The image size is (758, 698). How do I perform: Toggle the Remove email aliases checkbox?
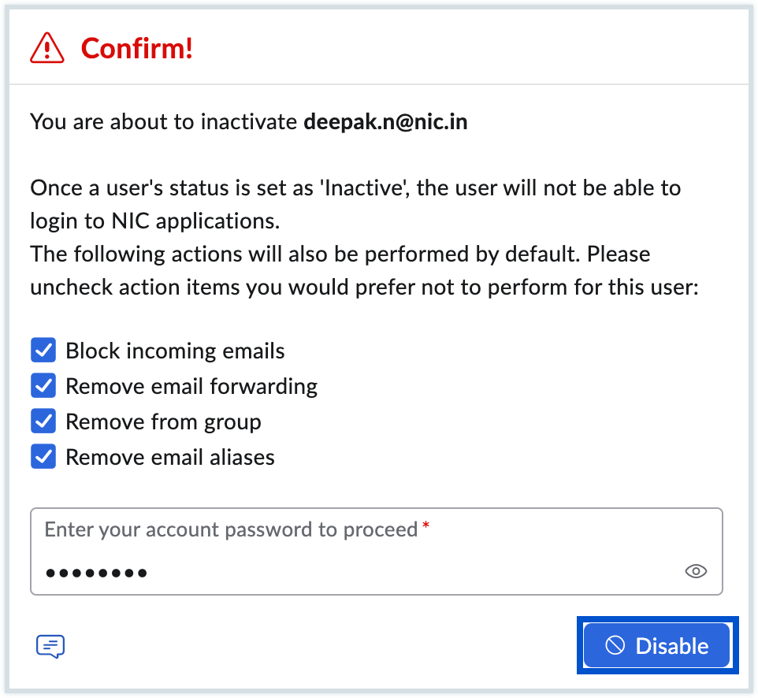(43, 457)
